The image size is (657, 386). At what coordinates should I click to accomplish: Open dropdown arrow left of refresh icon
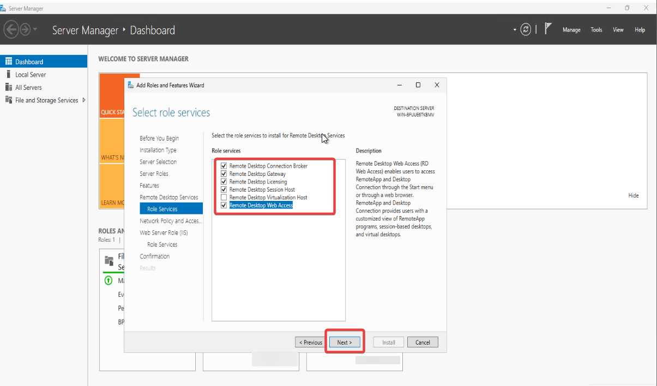(x=515, y=30)
